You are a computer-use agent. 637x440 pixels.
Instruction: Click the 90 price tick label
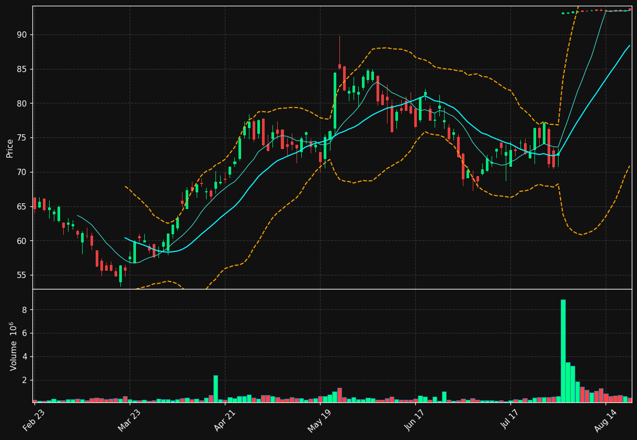[21, 35]
